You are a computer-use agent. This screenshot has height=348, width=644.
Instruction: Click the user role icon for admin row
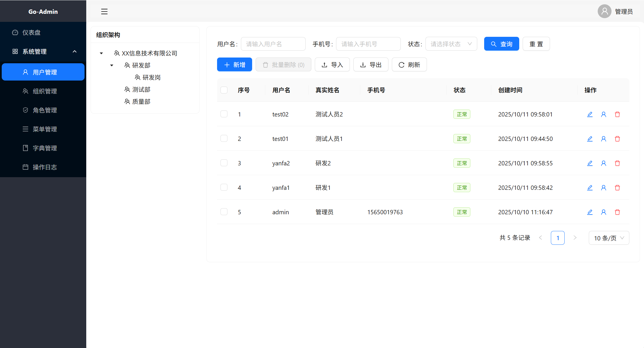pyautogui.click(x=603, y=212)
